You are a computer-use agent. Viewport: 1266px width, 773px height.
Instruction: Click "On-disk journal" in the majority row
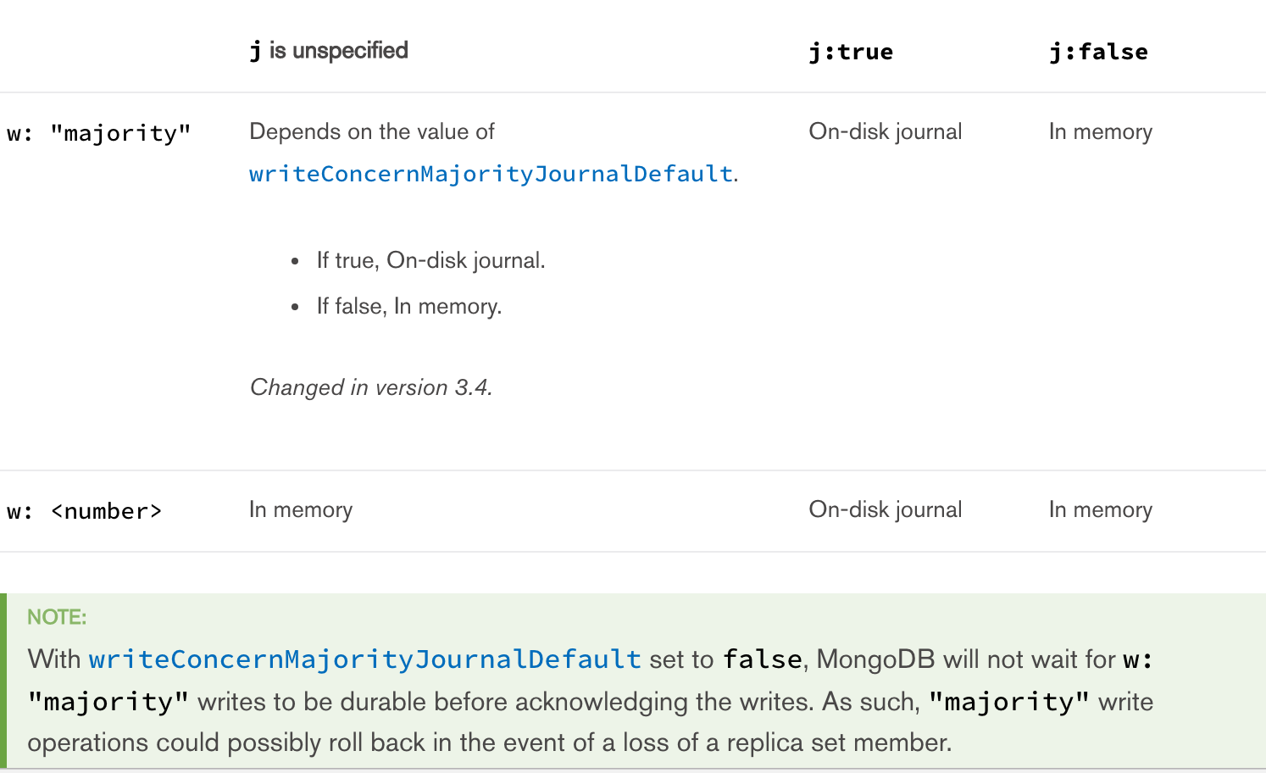point(885,132)
